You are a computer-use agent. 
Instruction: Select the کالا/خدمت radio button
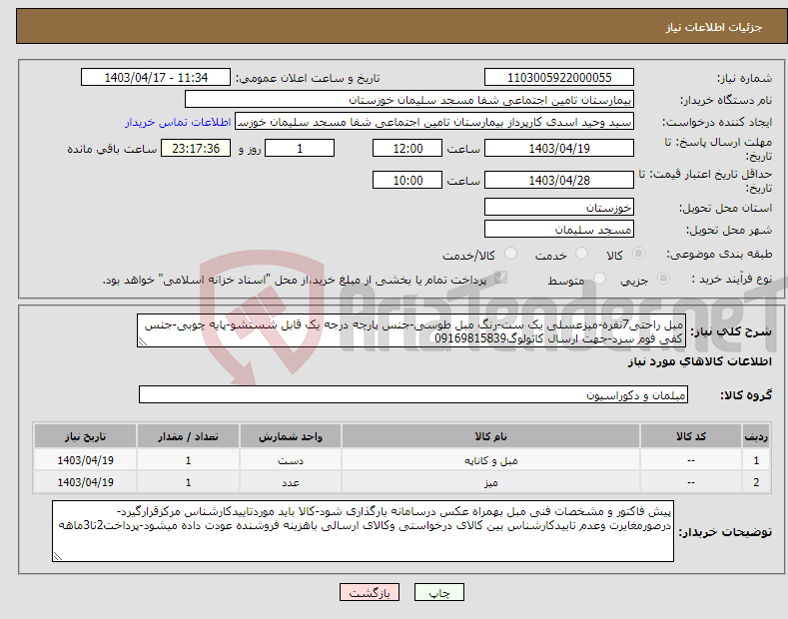point(510,254)
